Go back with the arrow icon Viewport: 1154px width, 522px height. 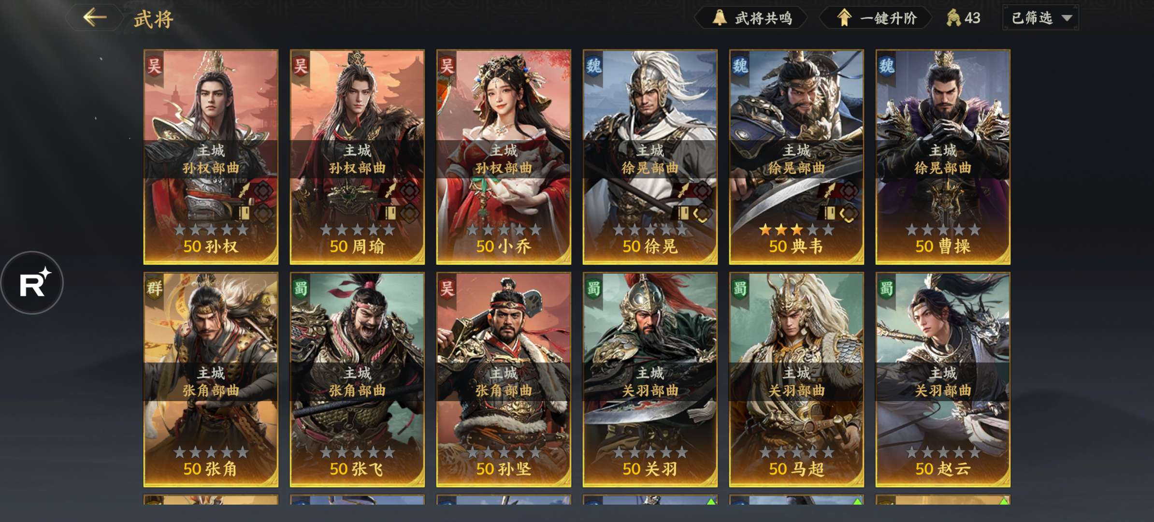click(x=95, y=18)
